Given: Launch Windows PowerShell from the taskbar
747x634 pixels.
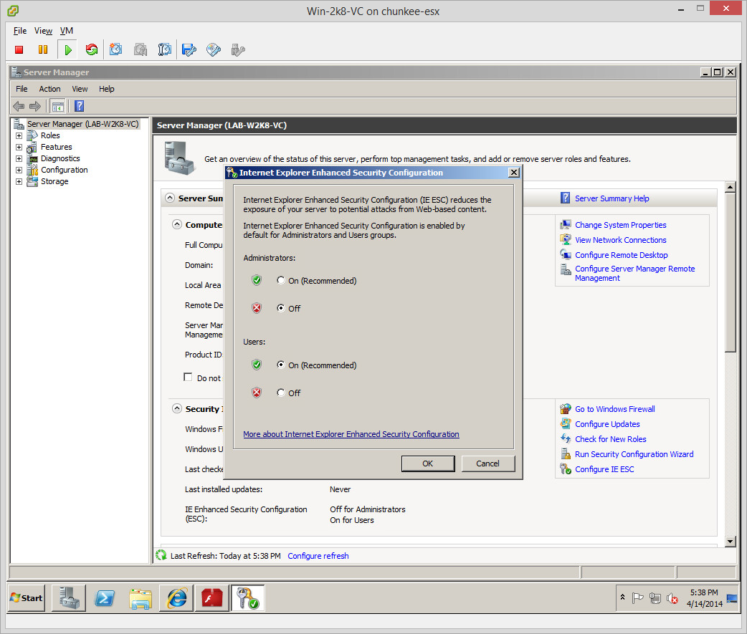Looking at the screenshot, I should [105, 597].
